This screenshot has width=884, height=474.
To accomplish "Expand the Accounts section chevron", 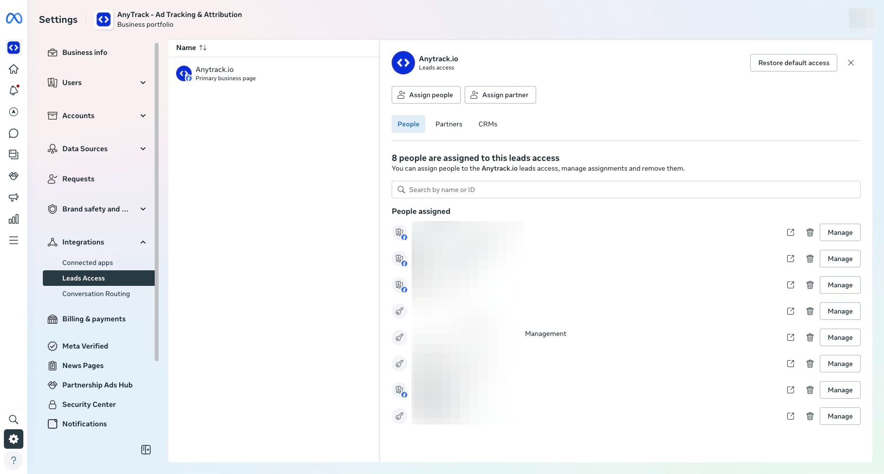I will tap(143, 116).
